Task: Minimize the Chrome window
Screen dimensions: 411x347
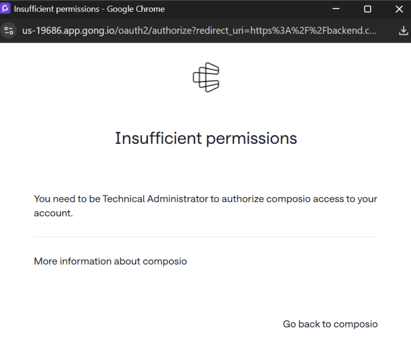Action: point(336,9)
